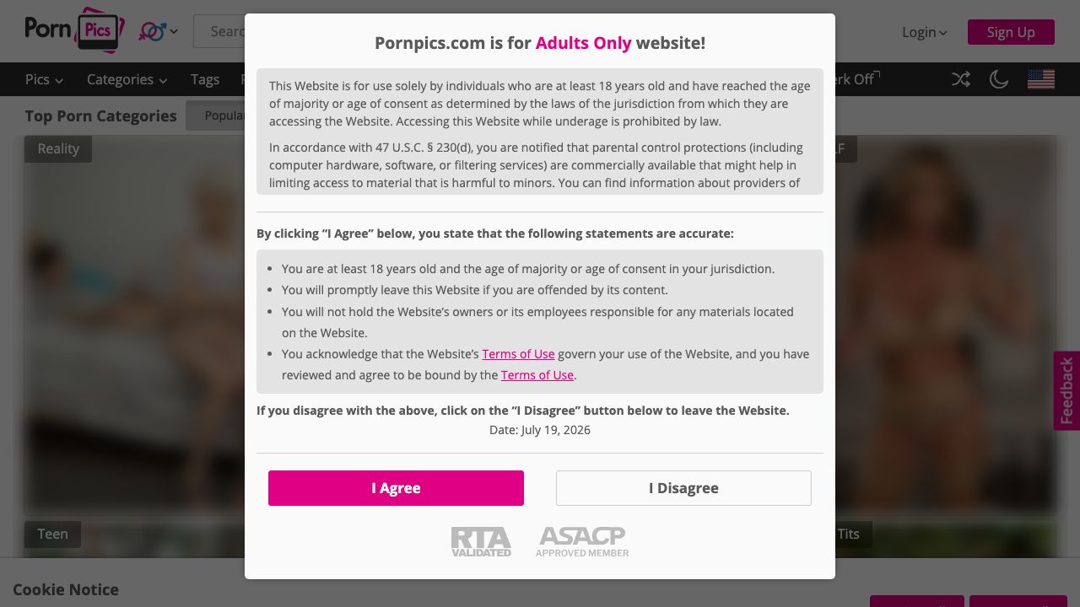The image size is (1080, 607).
Task: Click the search input field
Action: pos(219,31)
